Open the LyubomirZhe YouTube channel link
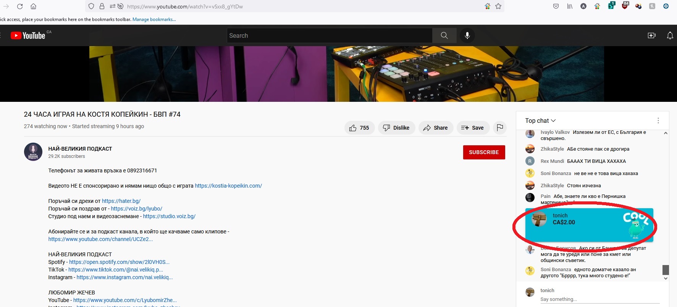 [x=125, y=300]
